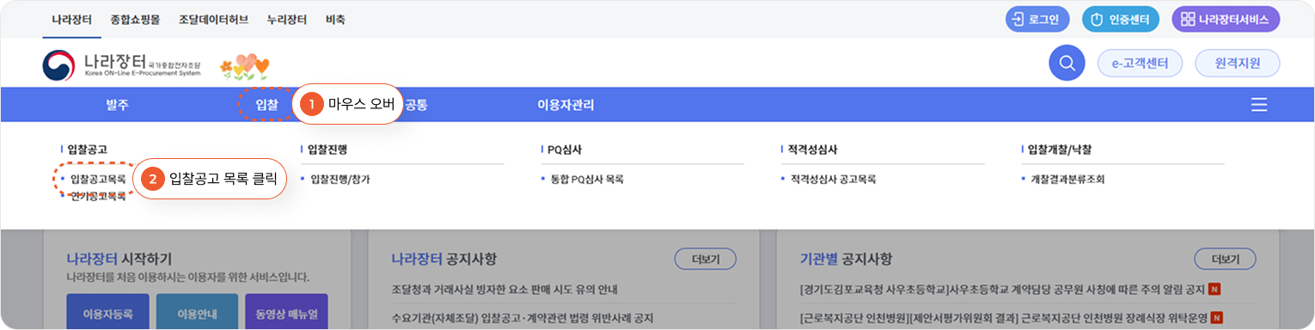Click 통합 PQ심사 목록 link
This screenshot has height=330, width=1315.
(x=586, y=180)
